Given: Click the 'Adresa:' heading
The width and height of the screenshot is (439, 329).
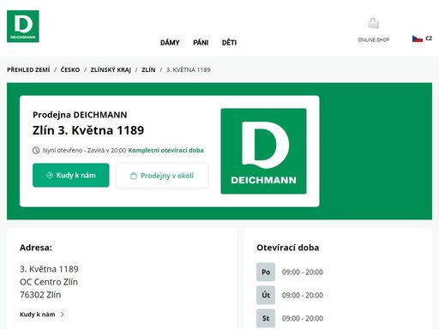Looking at the screenshot, I should (36, 248).
